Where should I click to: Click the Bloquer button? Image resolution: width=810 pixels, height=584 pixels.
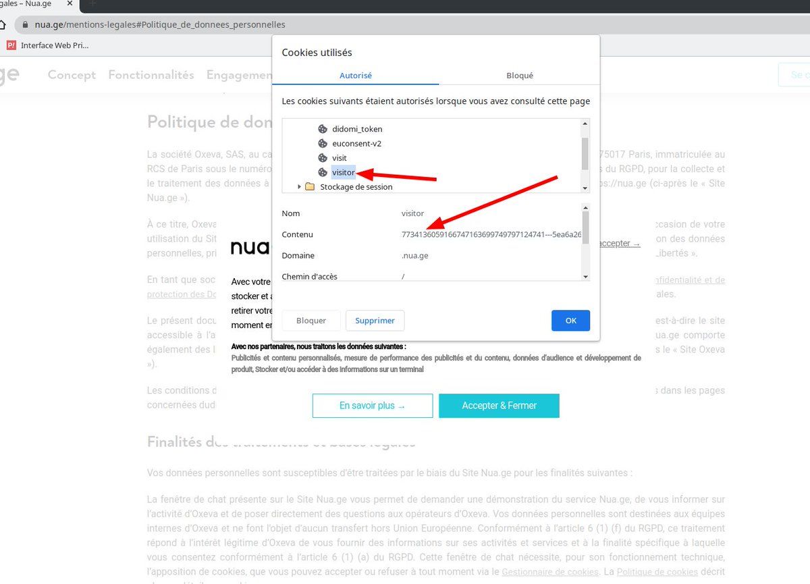click(311, 321)
